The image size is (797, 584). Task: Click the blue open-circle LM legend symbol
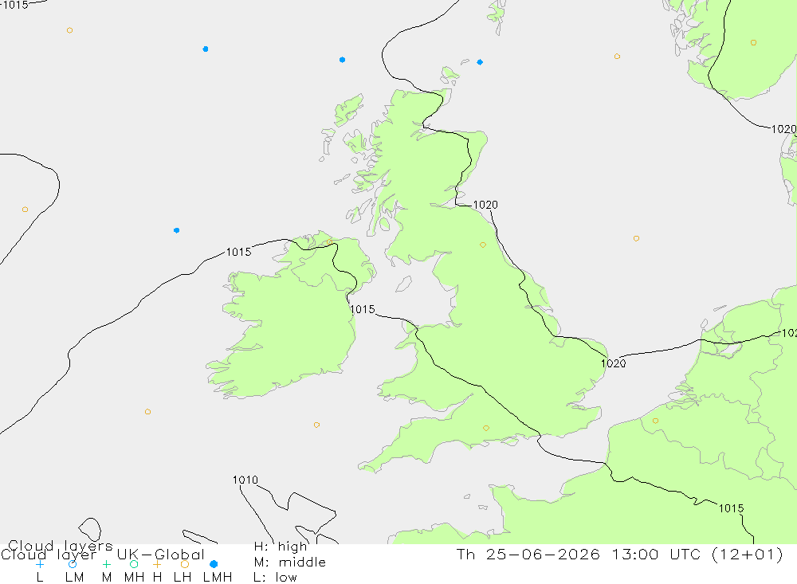pyautogui.click(x=73, y=564)
